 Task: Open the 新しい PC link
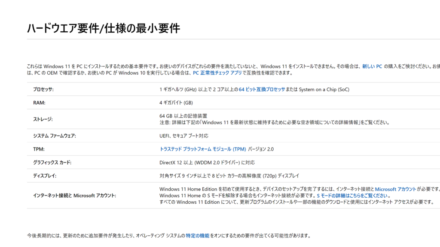372,66
